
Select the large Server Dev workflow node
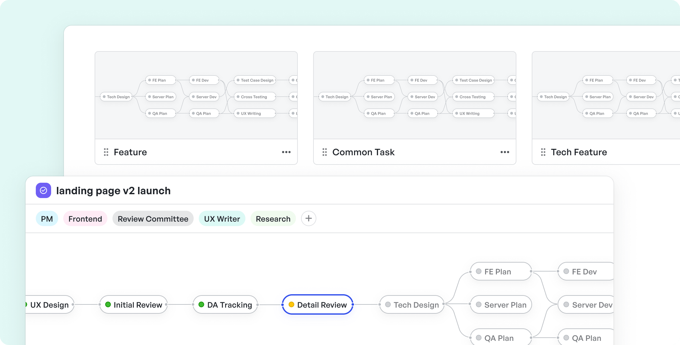click(x=586, y=304)
